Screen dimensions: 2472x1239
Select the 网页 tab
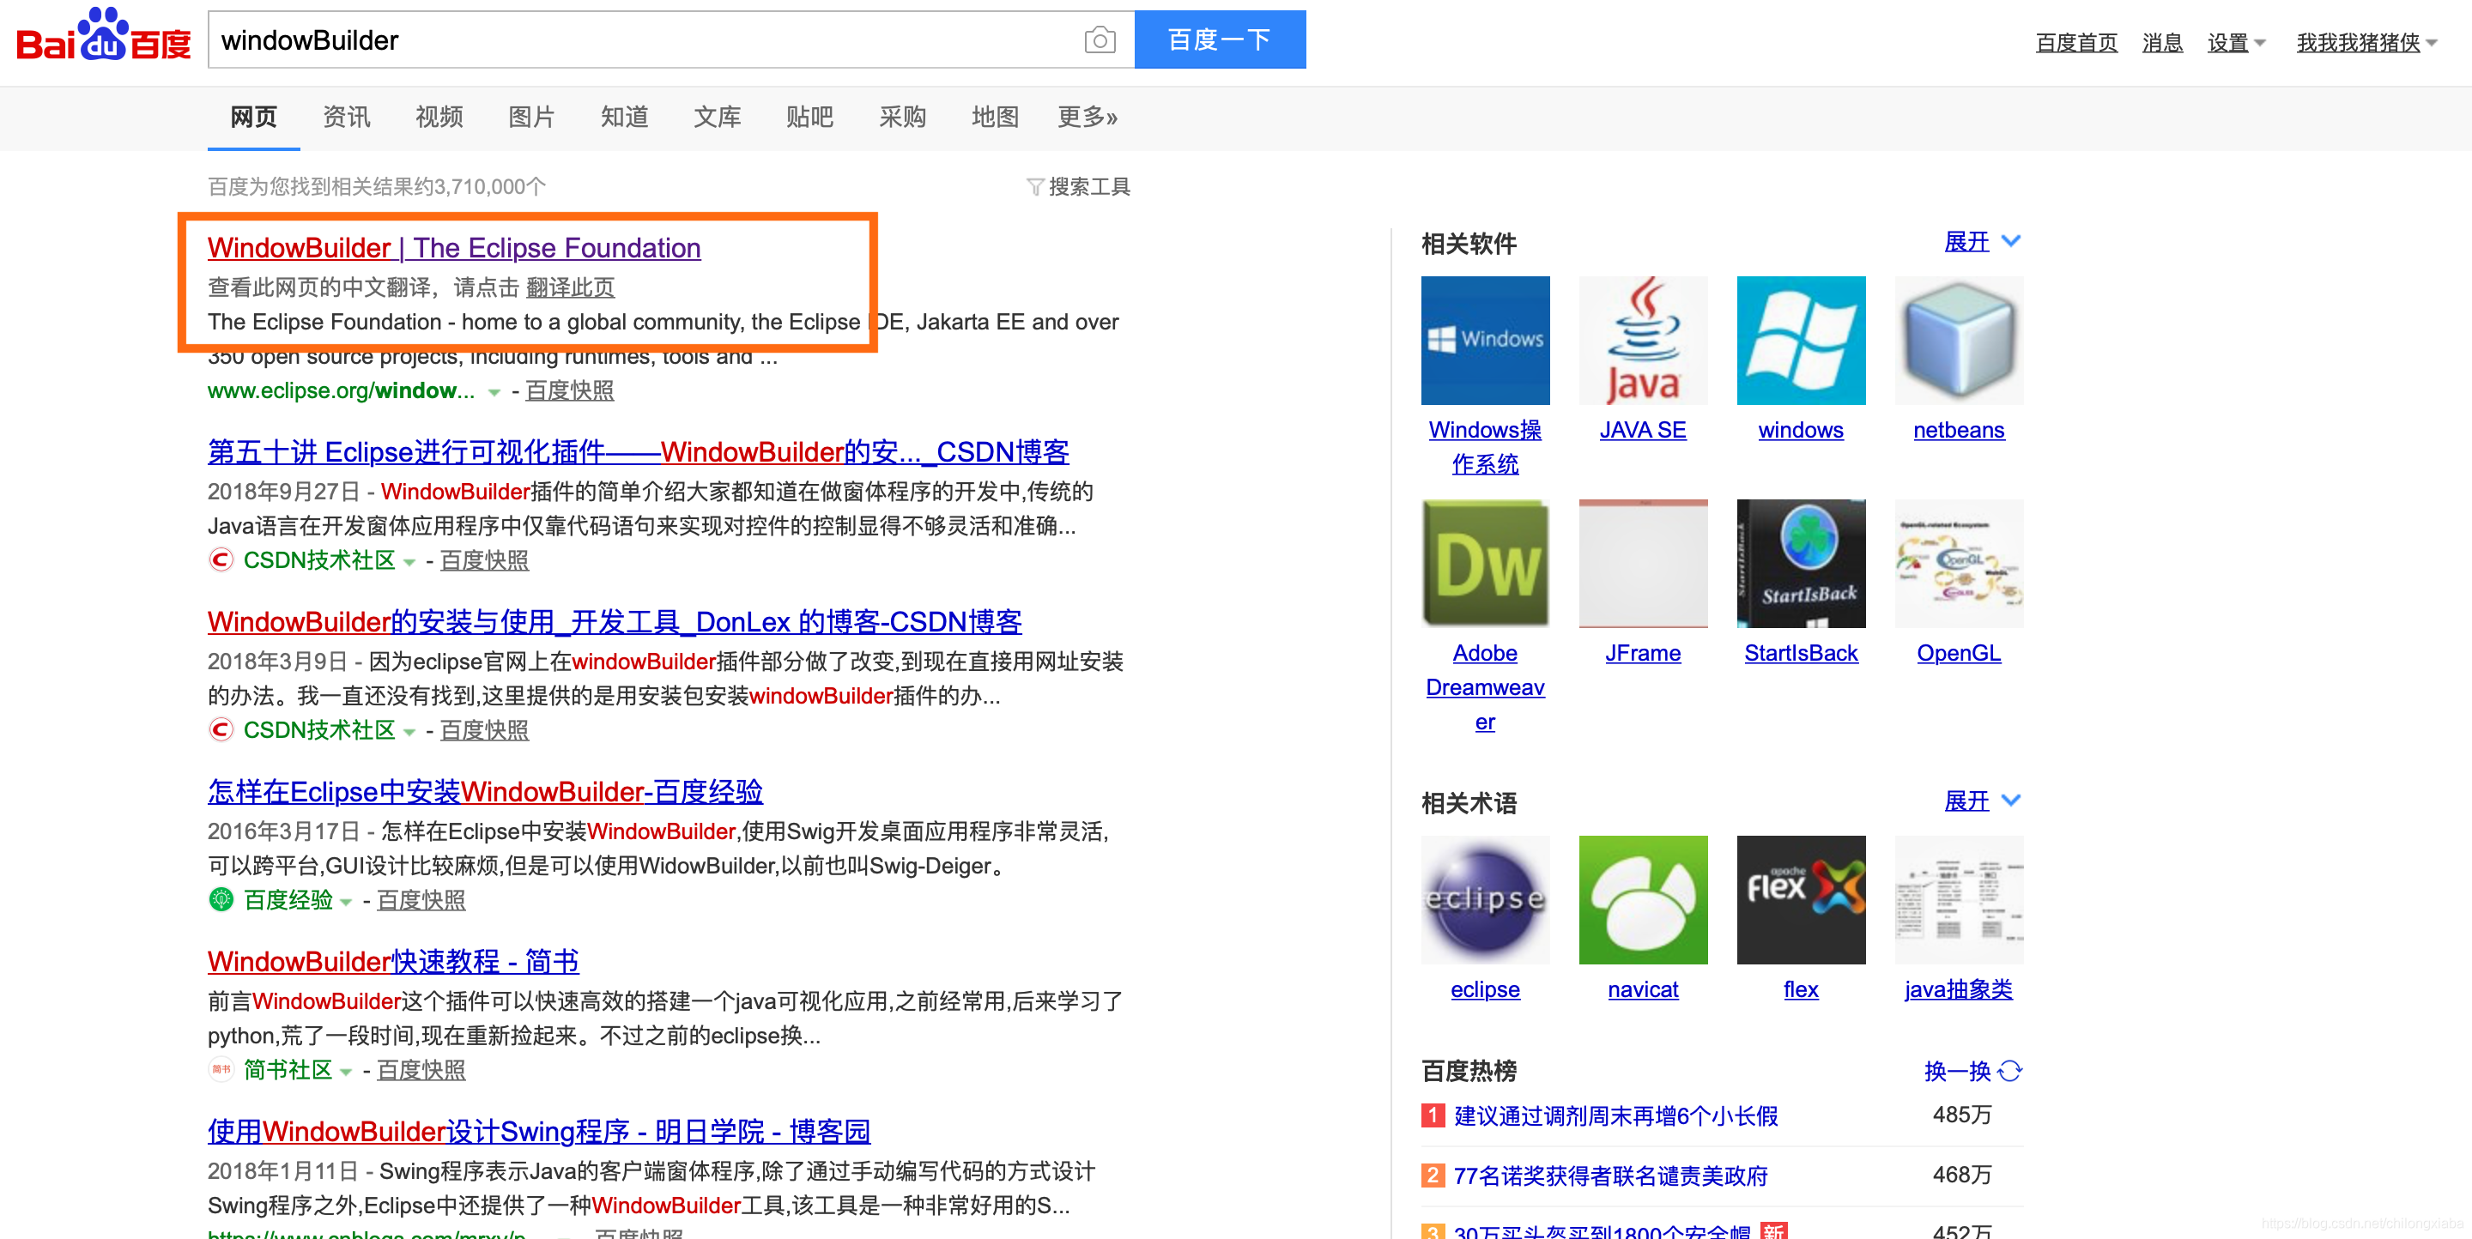pyautogui.click(x=253, y=117)
